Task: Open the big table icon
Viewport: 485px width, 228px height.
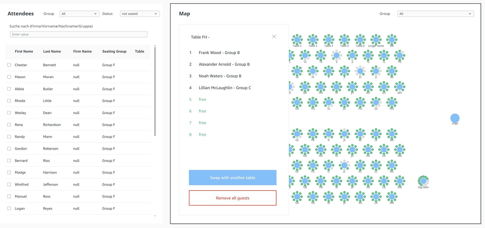Action: point(423,181)
